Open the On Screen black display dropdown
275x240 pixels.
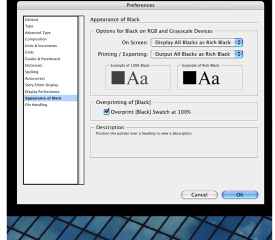196,42
